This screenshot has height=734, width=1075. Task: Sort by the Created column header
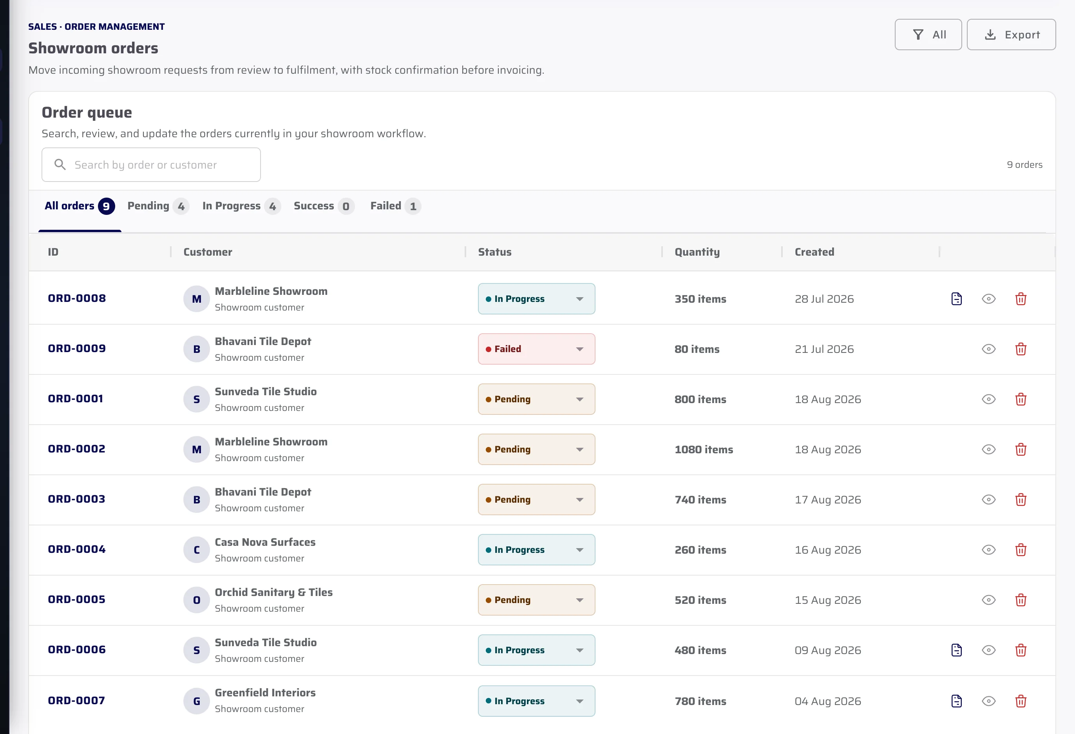[814, 252]
